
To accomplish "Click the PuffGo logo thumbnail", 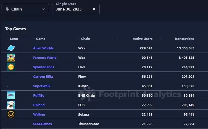I will click(x=11, y=95).
